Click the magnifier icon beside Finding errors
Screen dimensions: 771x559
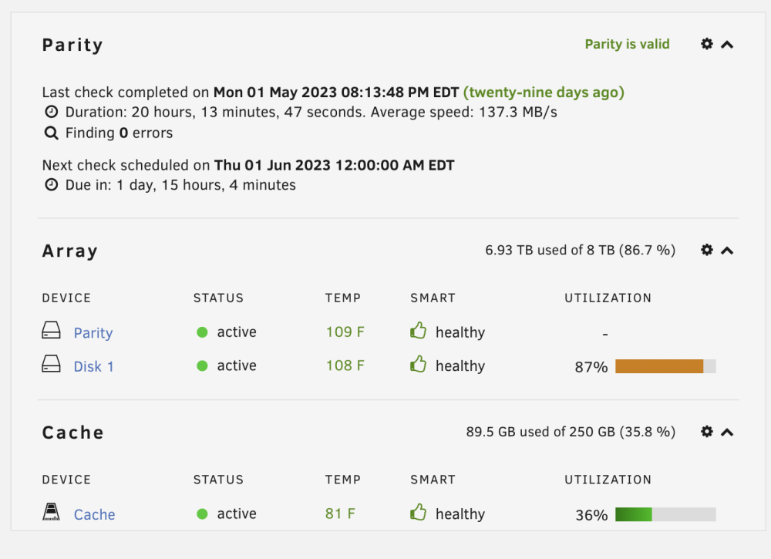(x=51, y=133)
